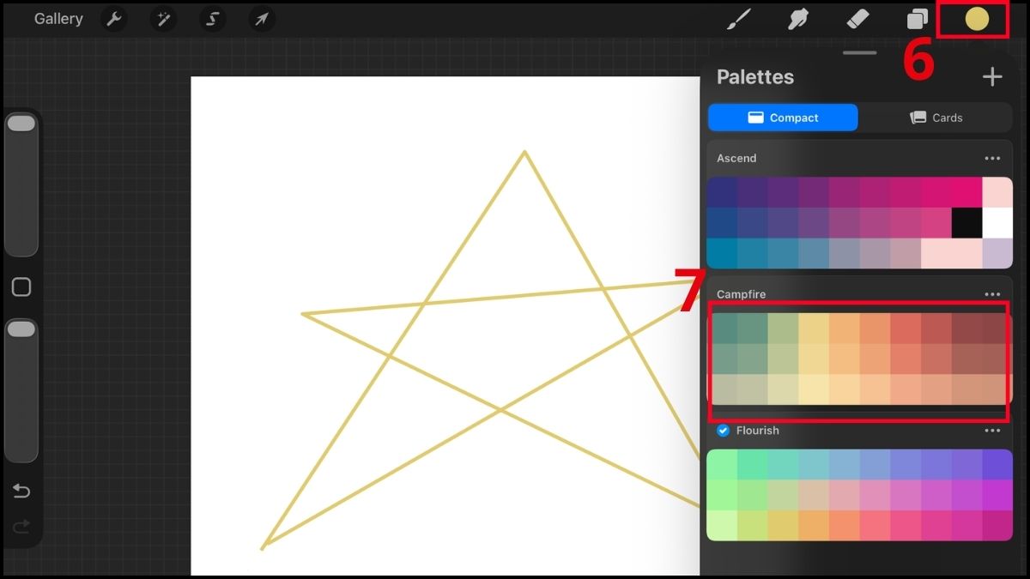Open Campfire palette options menu
The image size is (1030, 579).
tap(993, 294)
